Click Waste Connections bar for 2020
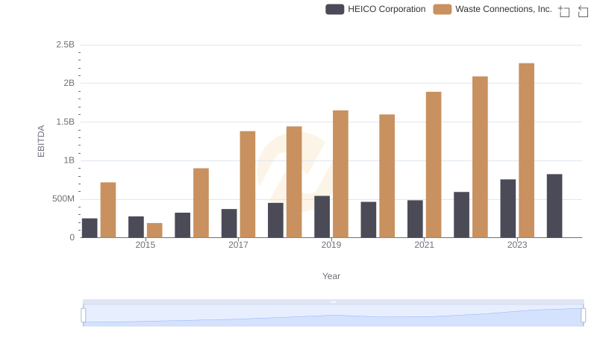Image resolution: width=597 pixels, height=344 pixels. coord(387,176)
